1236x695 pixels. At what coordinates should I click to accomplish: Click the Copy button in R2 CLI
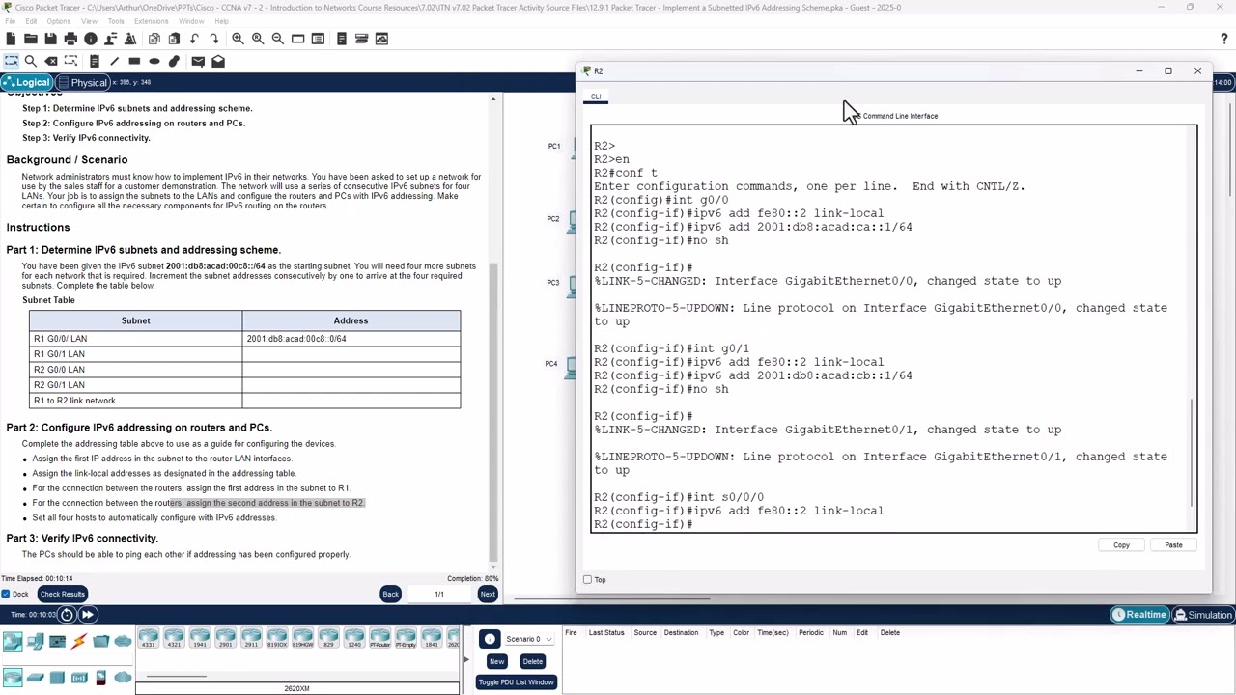(x=1121, y=545)
